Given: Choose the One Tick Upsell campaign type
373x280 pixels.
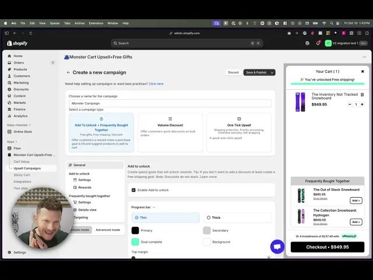Looking at the screenshot, I should (x=239, y=132).
